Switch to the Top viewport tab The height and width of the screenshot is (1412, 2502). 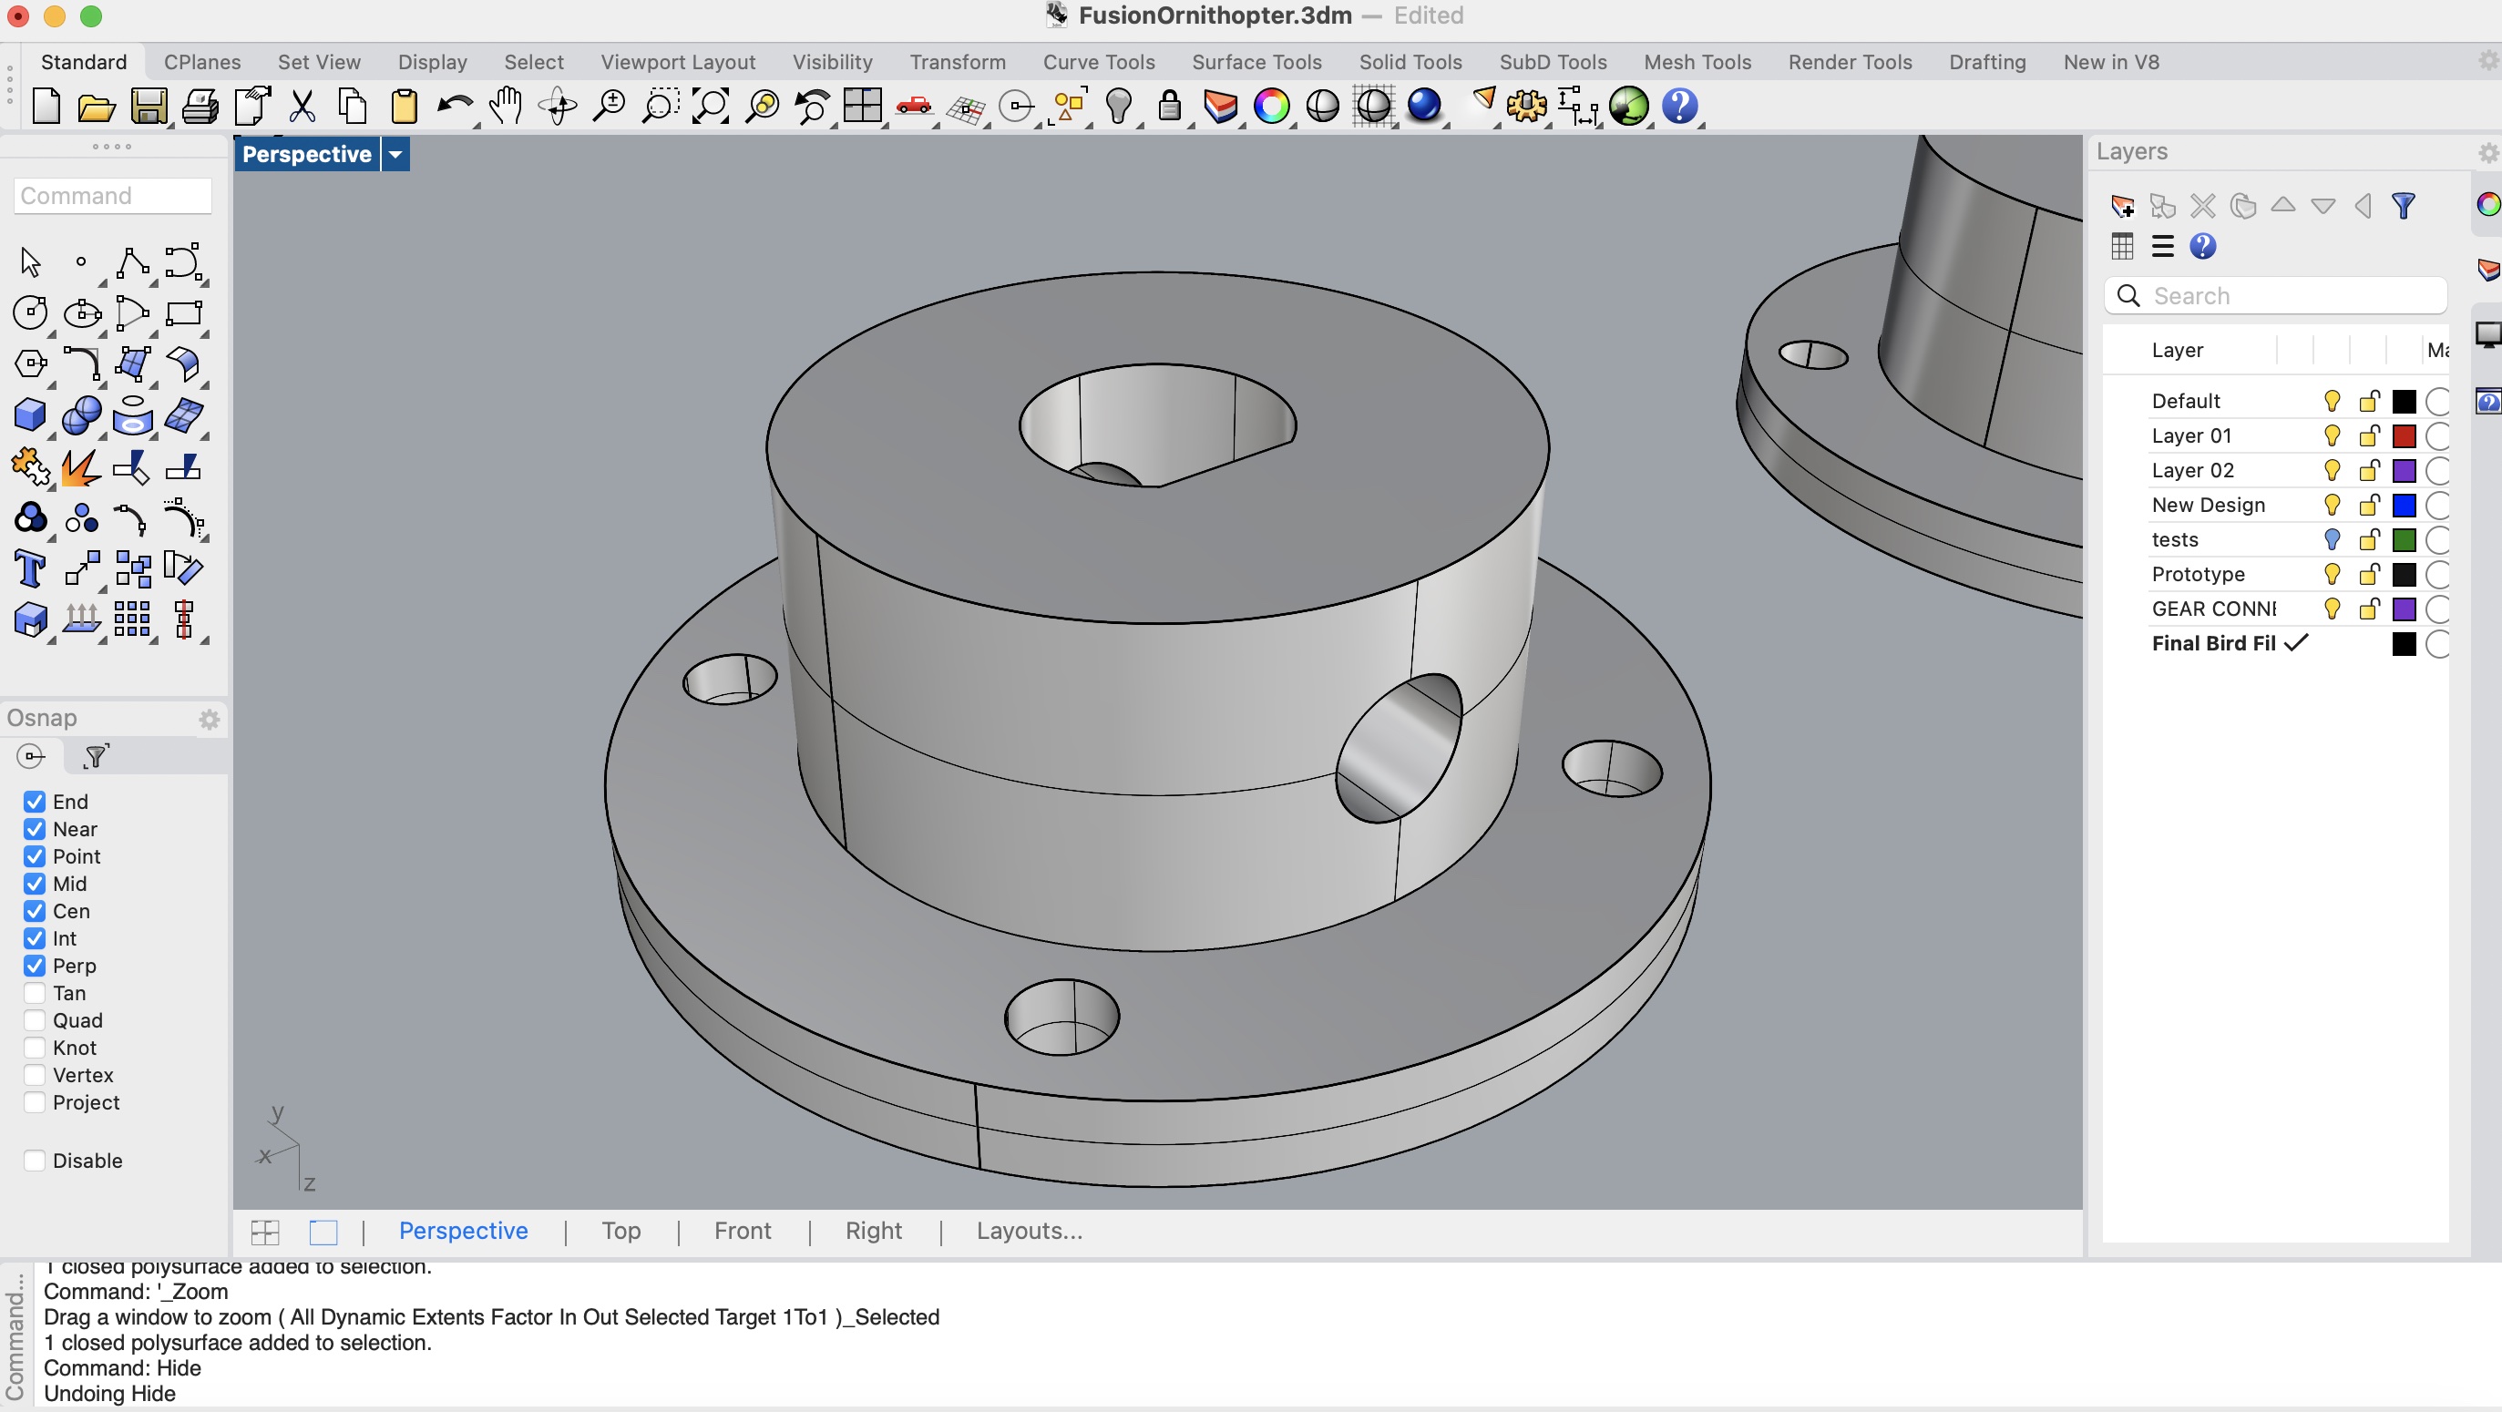tap(620, 1232)
